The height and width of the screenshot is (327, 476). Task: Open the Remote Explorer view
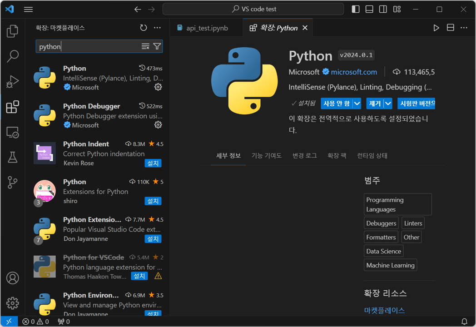(12, 132)
